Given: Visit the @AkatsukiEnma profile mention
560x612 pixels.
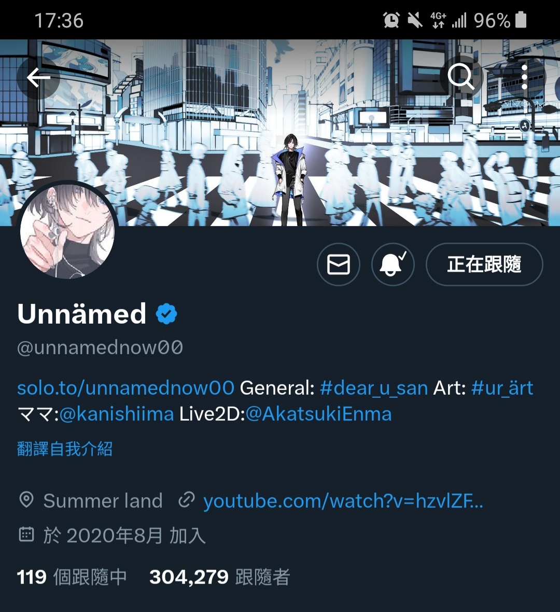Looking at the screenshot, I should pos(318,414).
